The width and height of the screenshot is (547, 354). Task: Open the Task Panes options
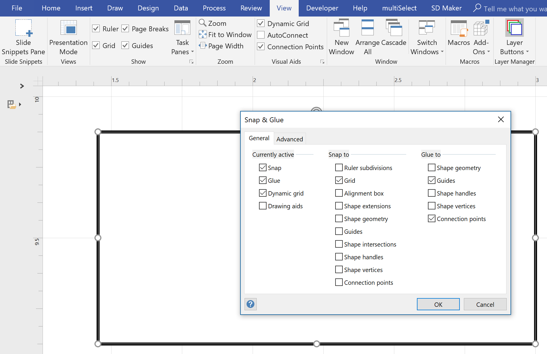182,36
